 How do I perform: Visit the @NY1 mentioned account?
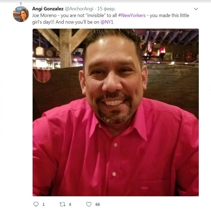pyautogui.click(x=107, y=22)
